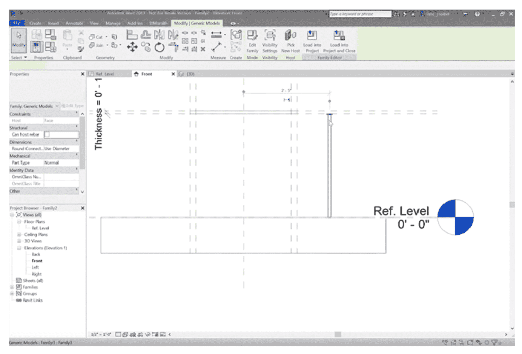
Task: Click Load into Project icon
Action: (x=311, y=37)
